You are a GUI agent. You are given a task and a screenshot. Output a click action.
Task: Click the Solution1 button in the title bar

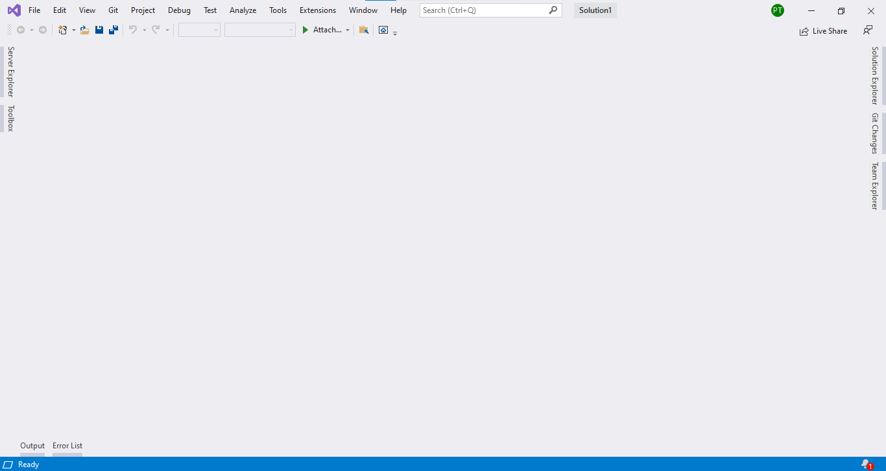[x=594, y=10]
